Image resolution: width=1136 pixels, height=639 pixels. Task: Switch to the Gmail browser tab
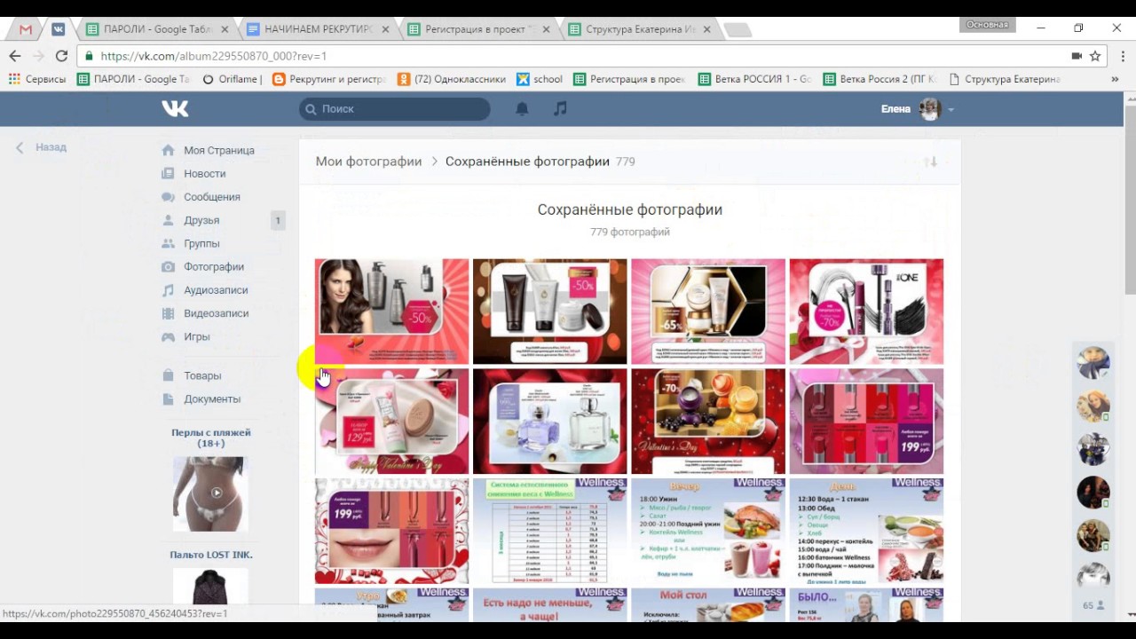click(x=26, y=29)
